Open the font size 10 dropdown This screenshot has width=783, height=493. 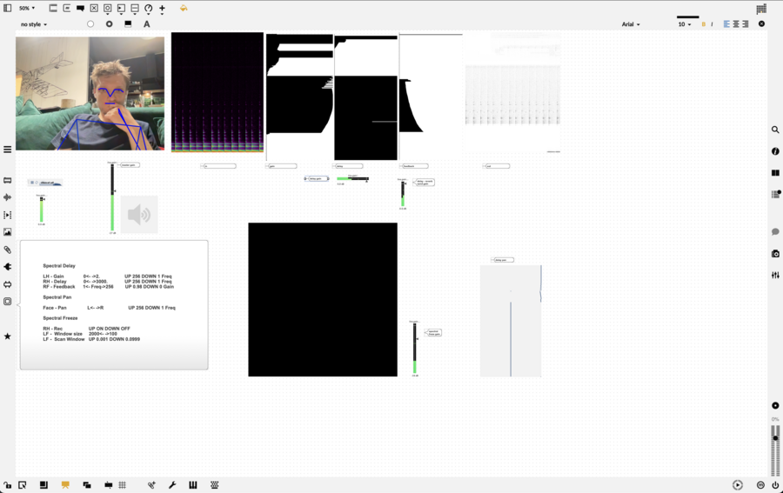tap(685, 24)
